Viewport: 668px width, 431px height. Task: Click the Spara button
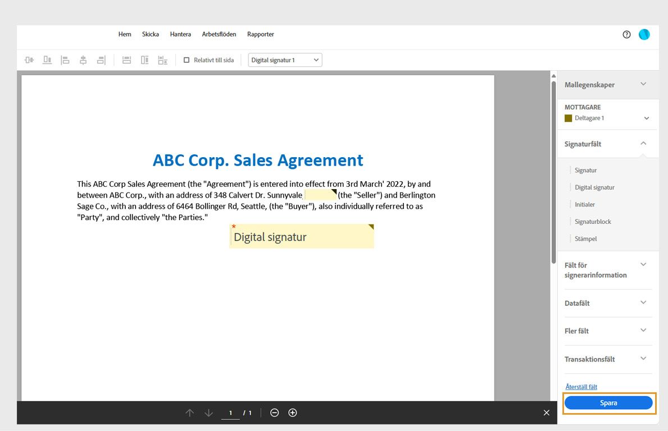(608, 402)
